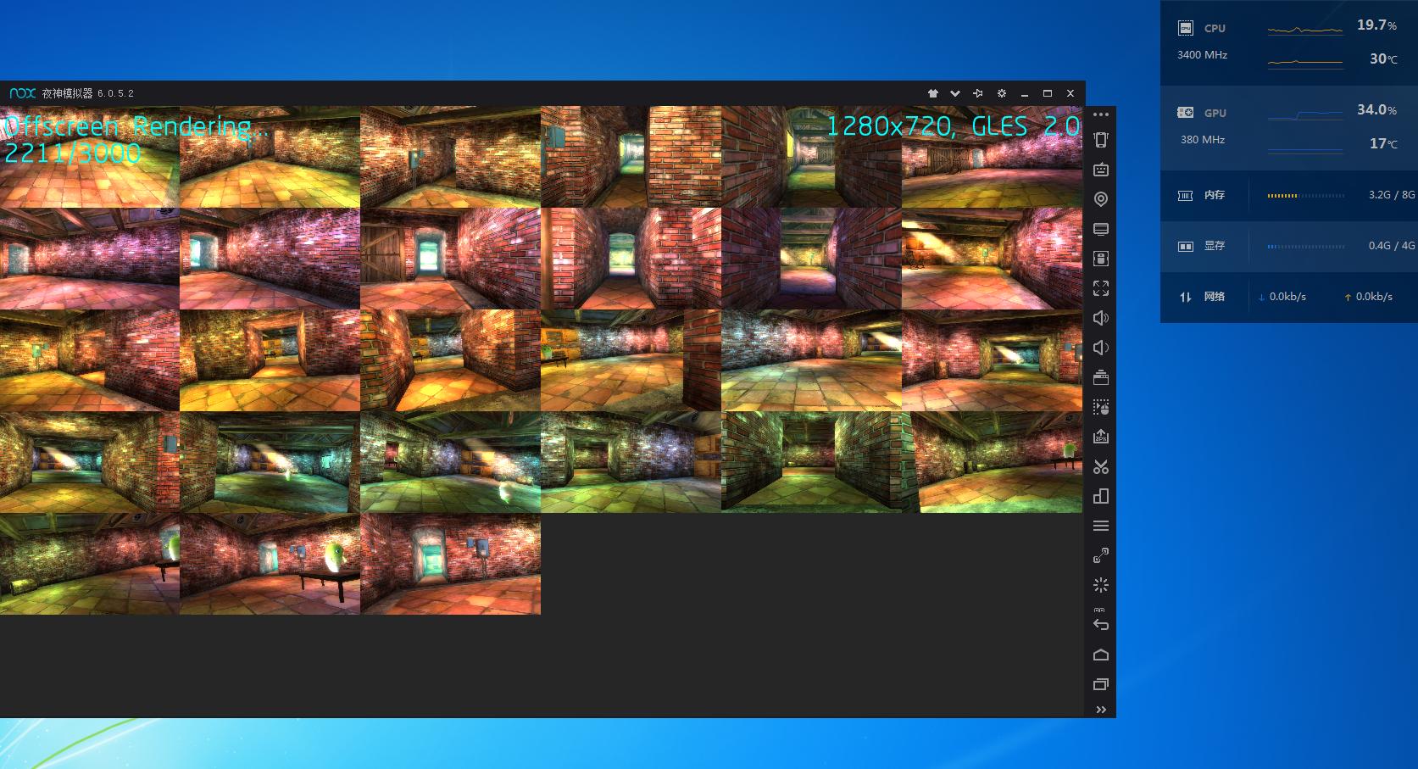1418x769 pixels.
Task: Click the memory icon in monitor widget
Action: click(1186, 195)
